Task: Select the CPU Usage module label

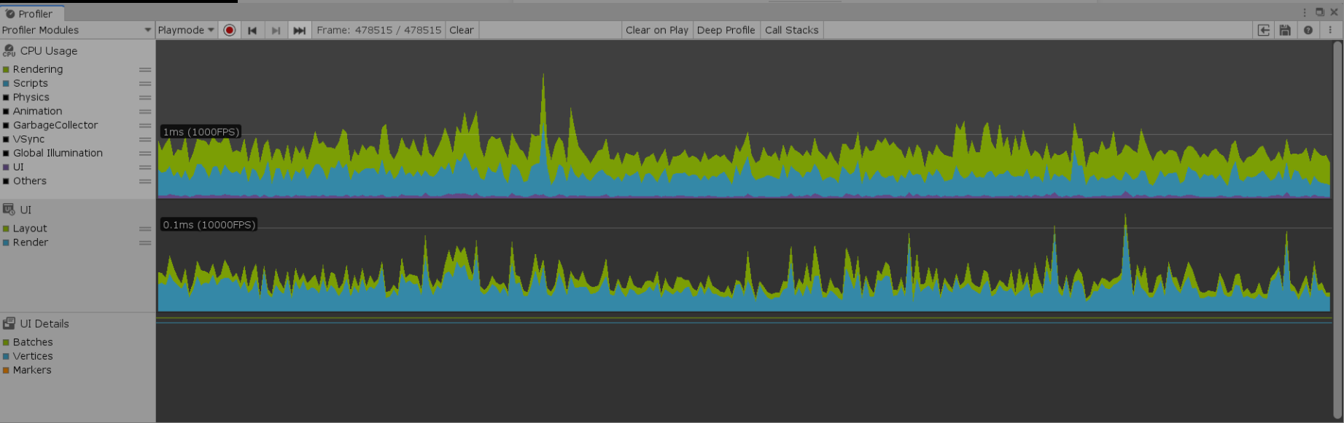Action: (x=48, y=51)
